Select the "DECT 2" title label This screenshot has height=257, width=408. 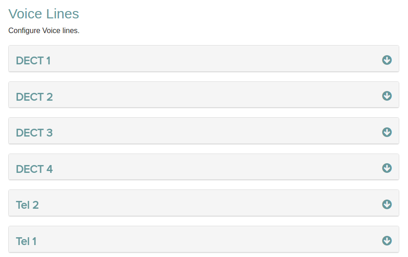[34, 97]
